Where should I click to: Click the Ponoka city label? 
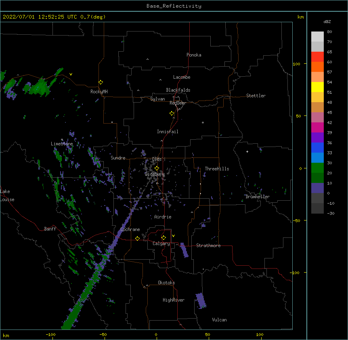click(x=194, y=55)
